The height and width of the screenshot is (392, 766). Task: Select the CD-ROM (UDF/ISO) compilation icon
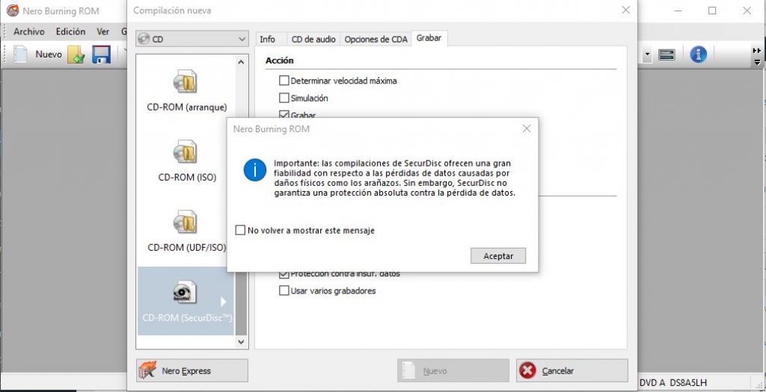186,222
